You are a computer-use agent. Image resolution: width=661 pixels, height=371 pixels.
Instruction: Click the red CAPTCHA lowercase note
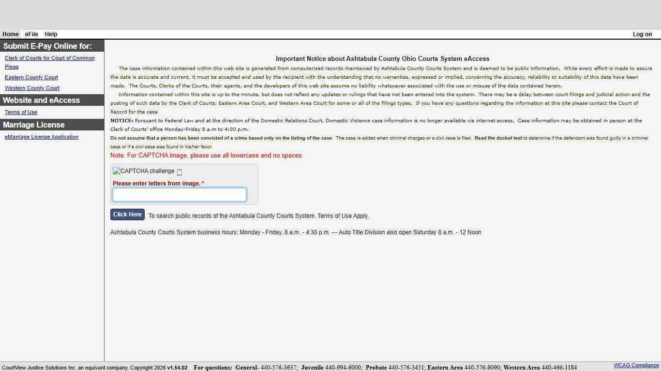tap(207, 156)
